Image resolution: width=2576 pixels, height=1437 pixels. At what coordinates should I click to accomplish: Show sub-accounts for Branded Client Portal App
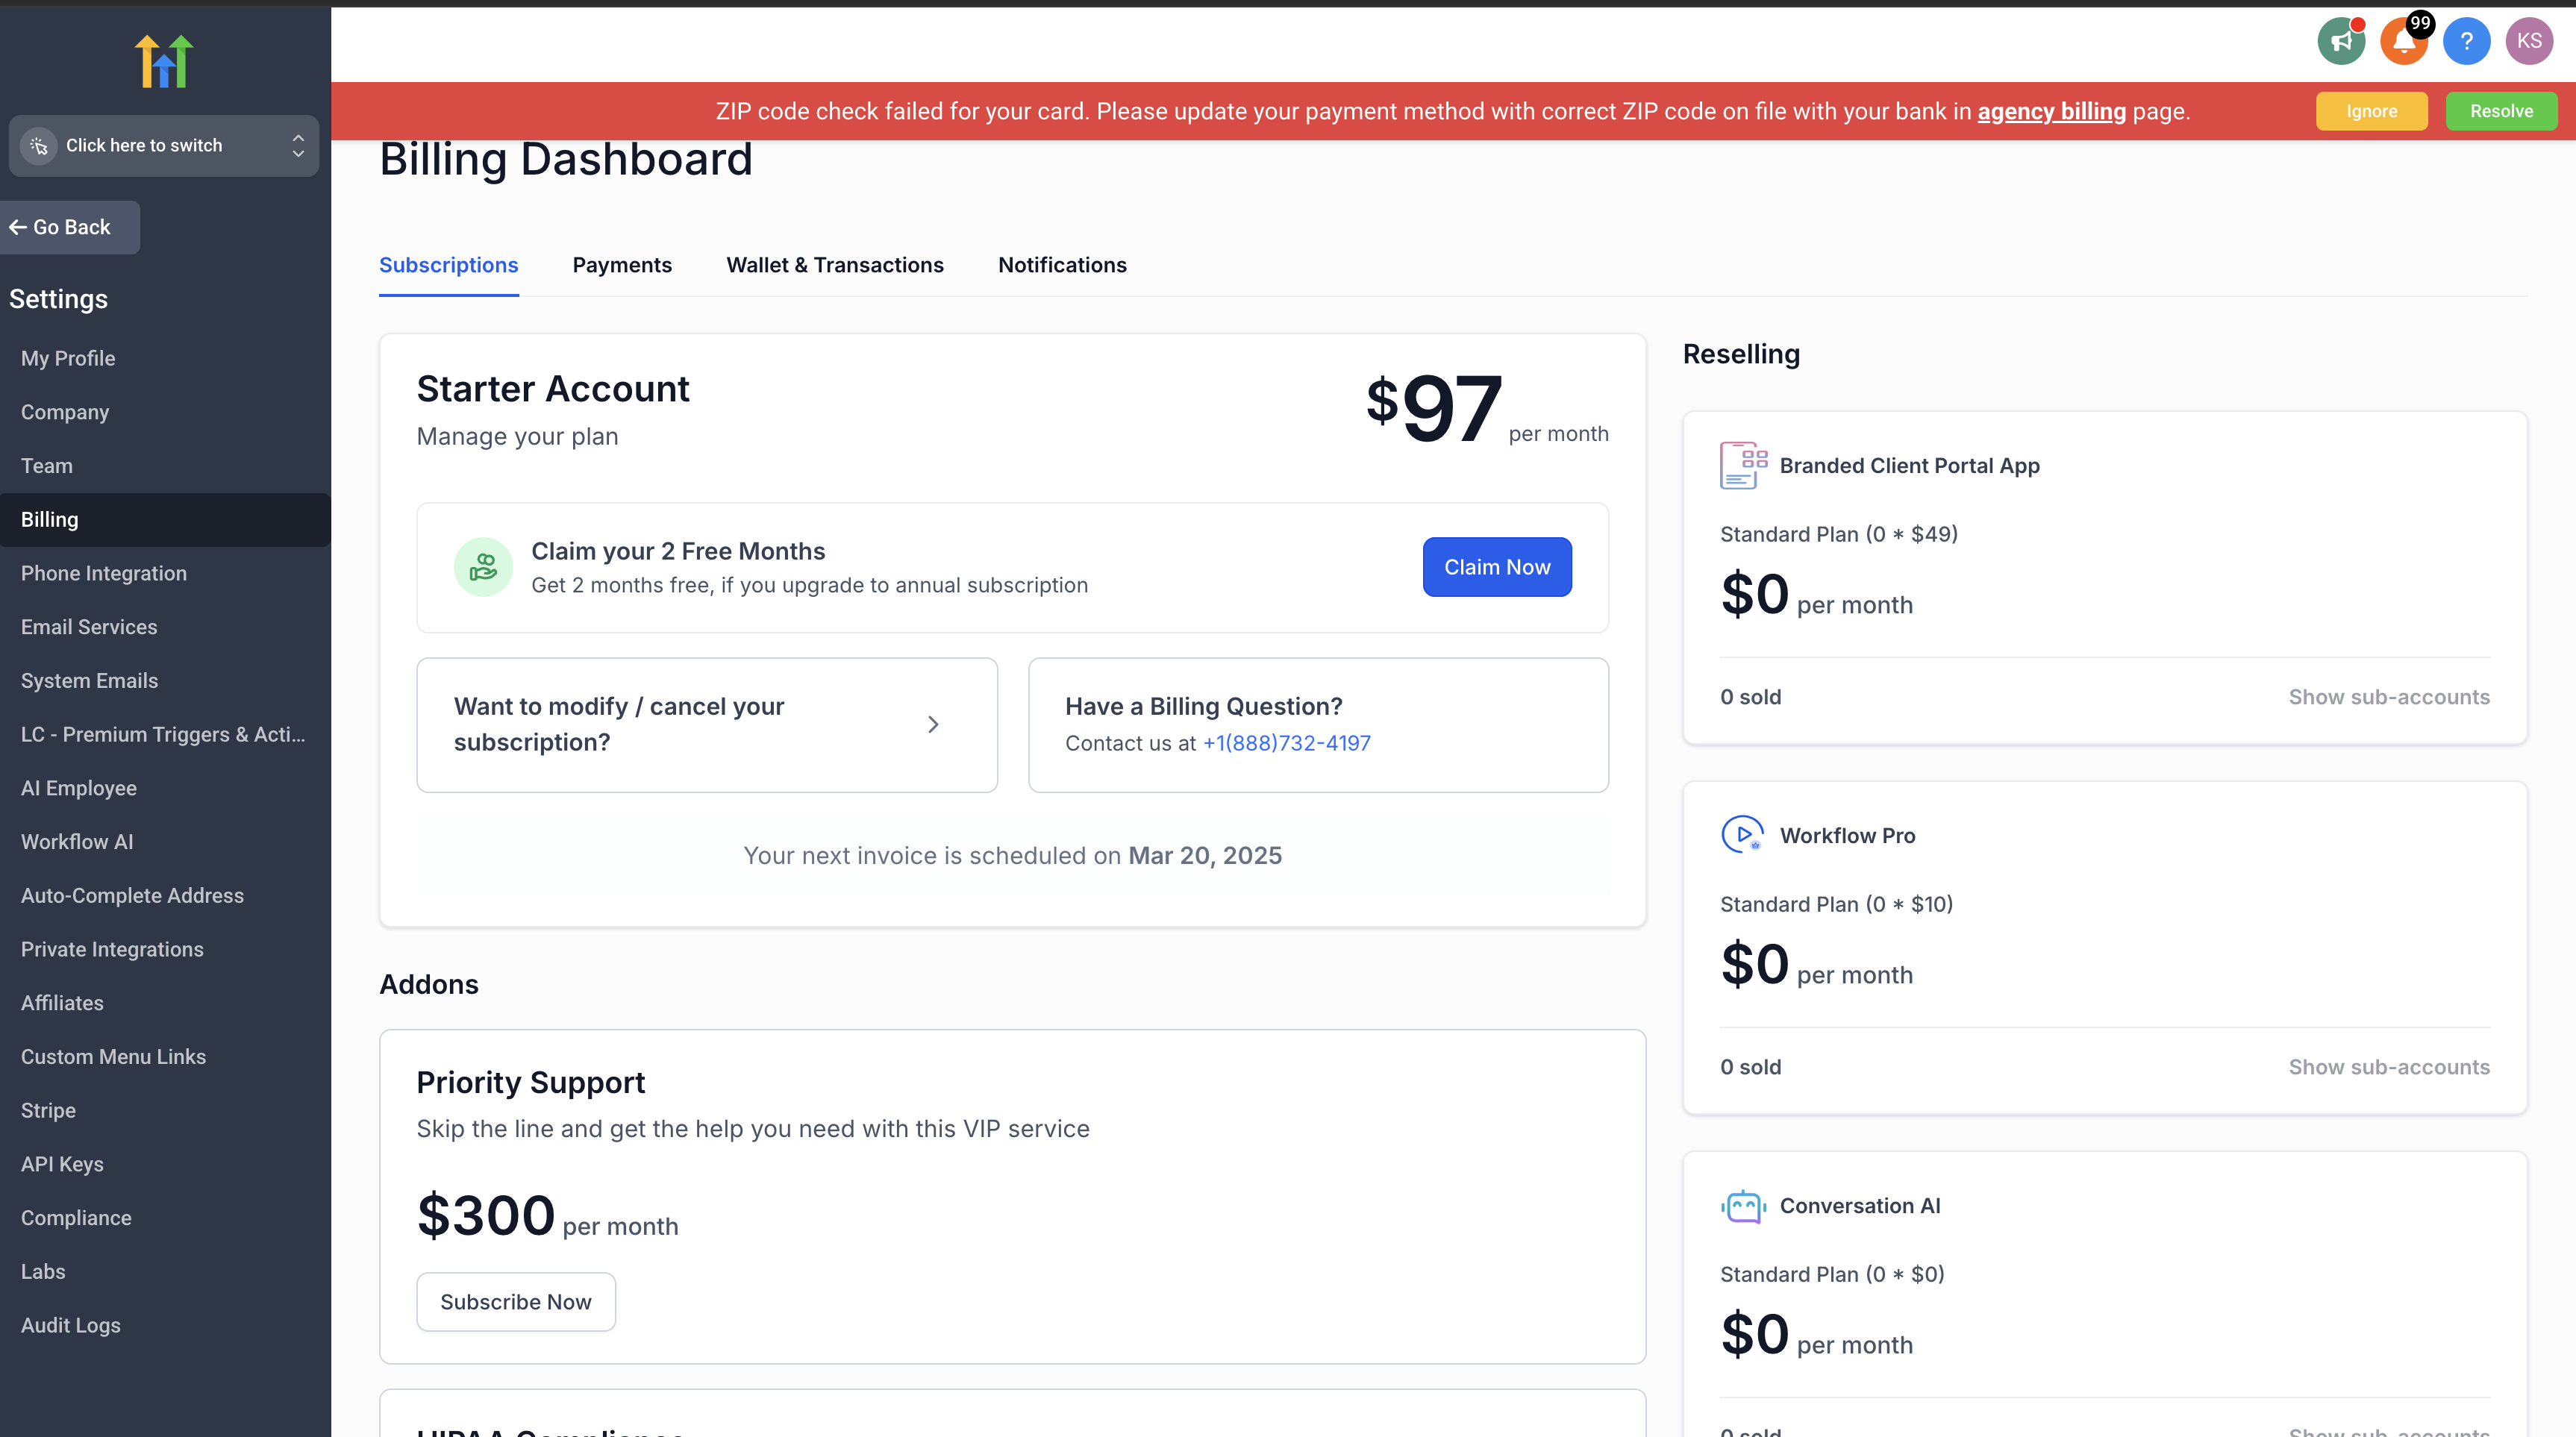point(2389,697)
